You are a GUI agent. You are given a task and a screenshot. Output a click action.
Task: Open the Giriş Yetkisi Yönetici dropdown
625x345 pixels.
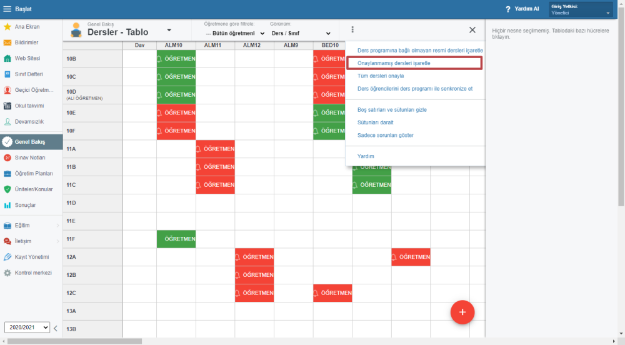point(581,9)
